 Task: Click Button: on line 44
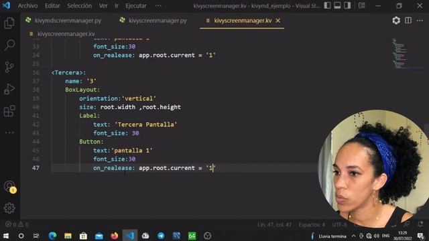[91, 141]
